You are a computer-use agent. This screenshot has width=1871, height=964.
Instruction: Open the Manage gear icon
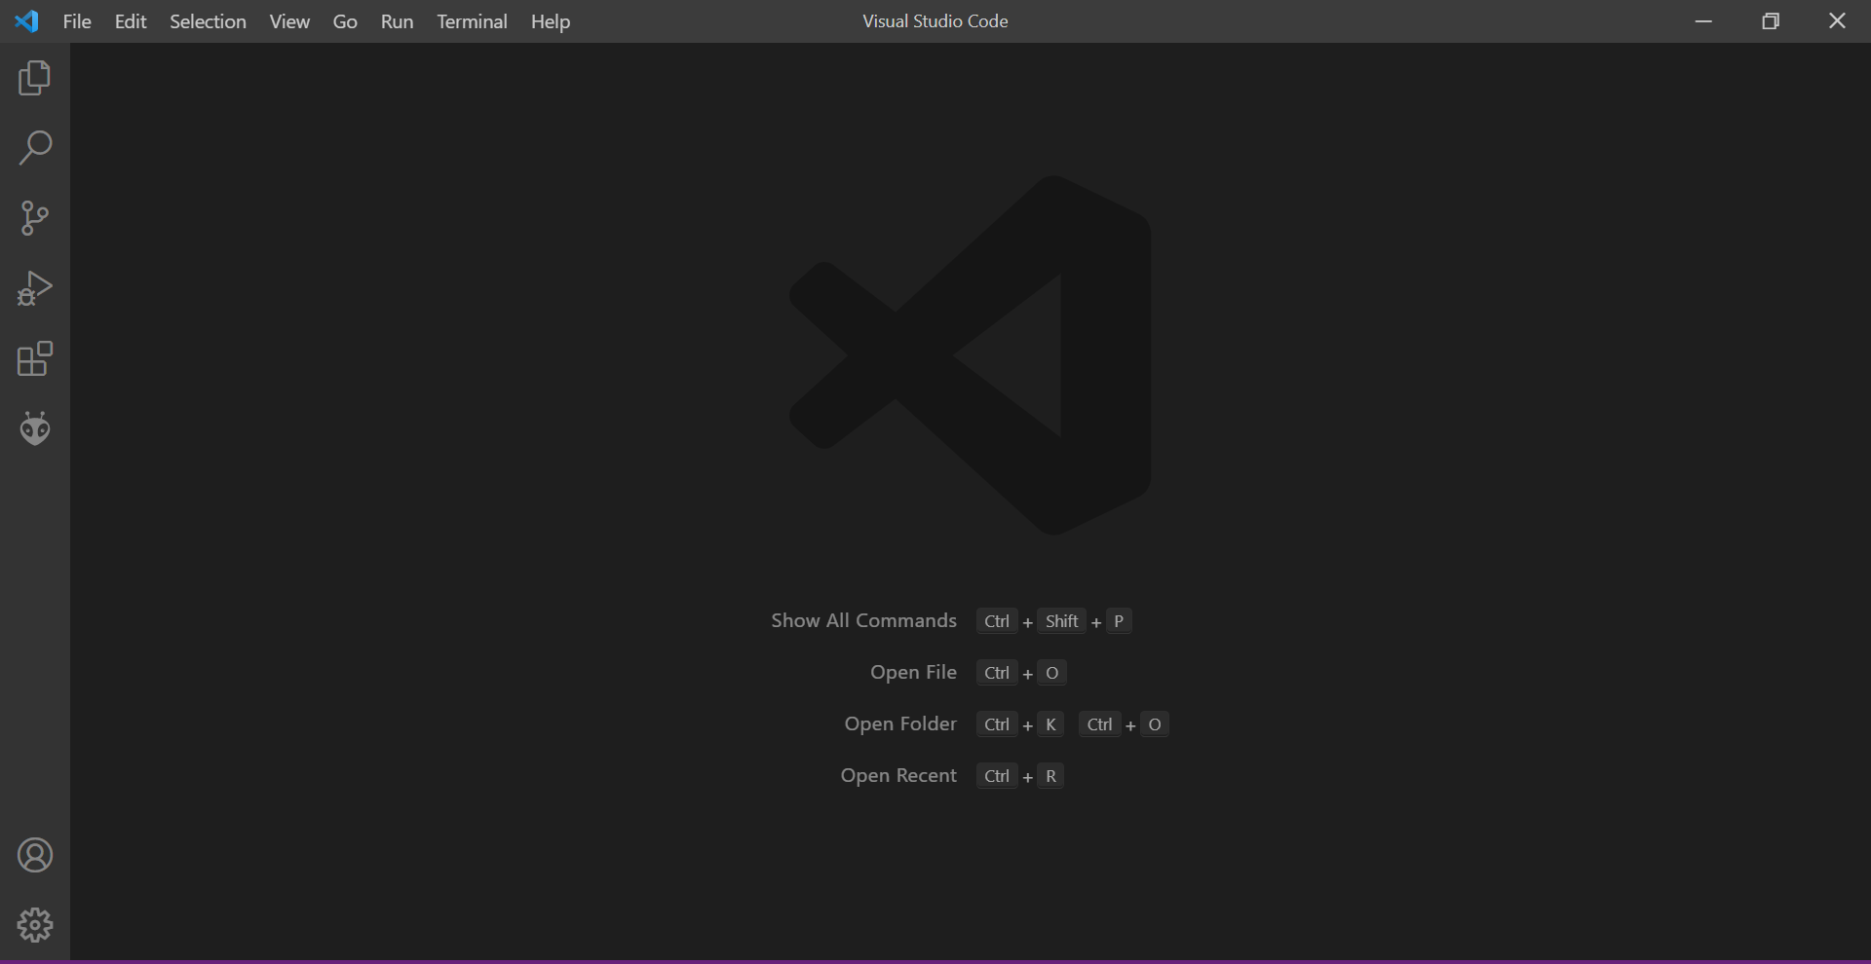[35, 925]
